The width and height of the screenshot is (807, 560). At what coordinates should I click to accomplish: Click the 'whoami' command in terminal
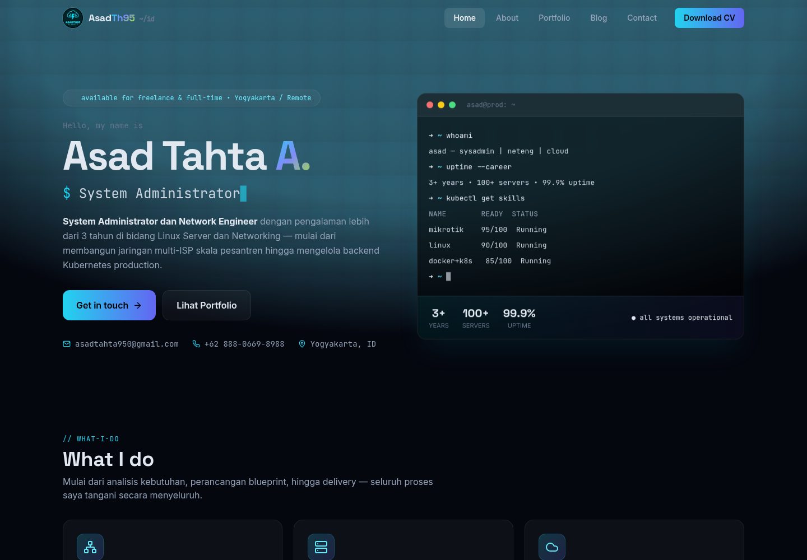click(x=459, y=136)
